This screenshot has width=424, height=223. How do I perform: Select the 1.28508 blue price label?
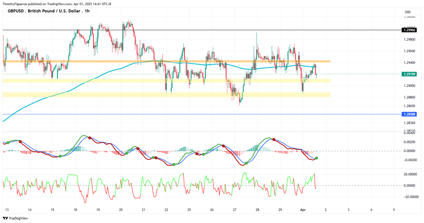tap(409, 114)
